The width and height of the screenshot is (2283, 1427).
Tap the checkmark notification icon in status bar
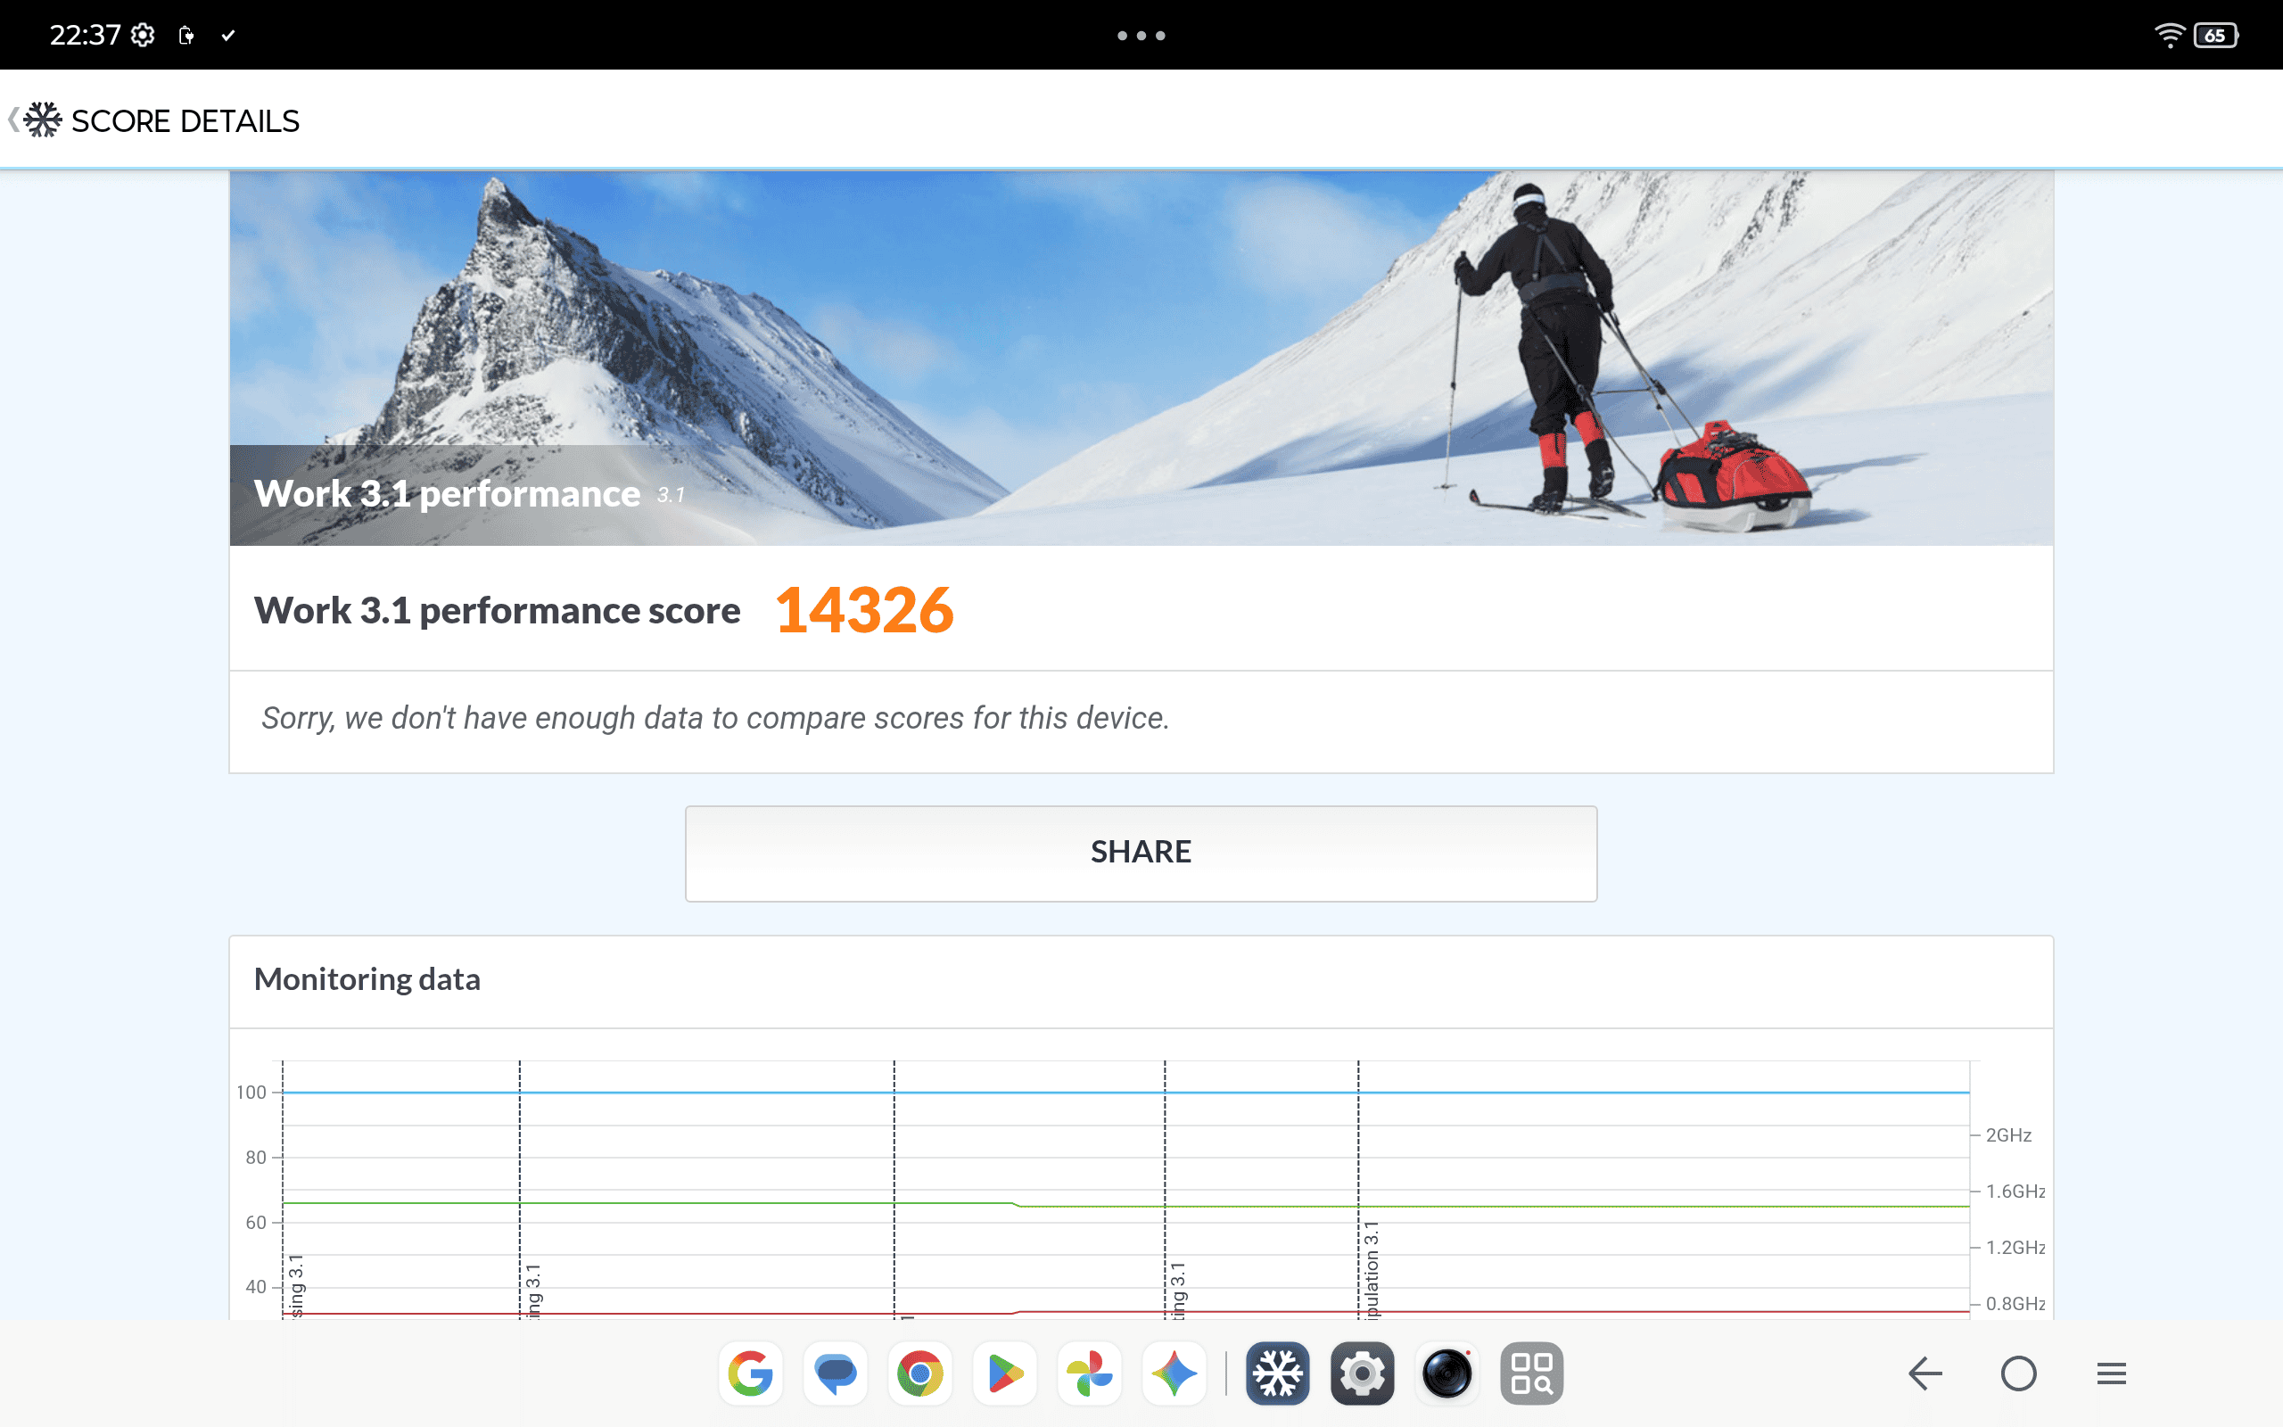[227, 35]
